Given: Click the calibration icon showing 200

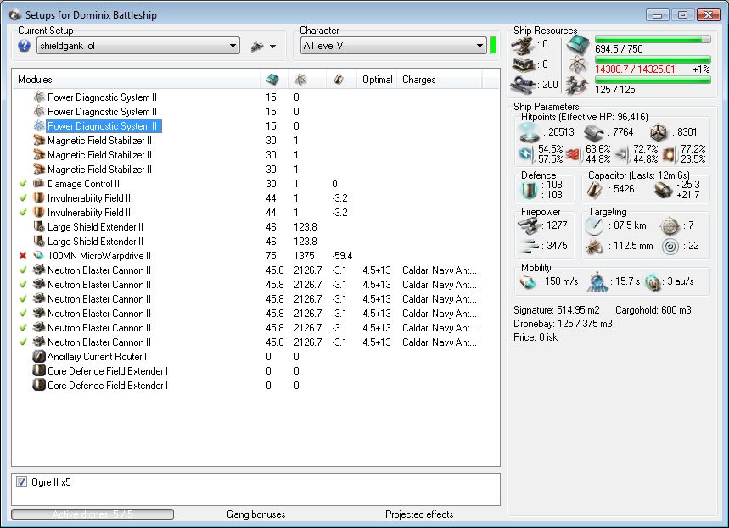Looking at the screenshot, I should click(x=523, y=85).
